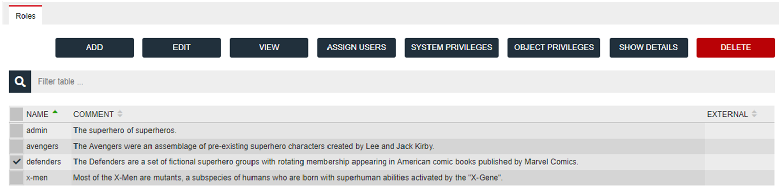This screenshot has height=192, width=782.
Task: Click the EDIT button
Action: click(x=182, y=47)
